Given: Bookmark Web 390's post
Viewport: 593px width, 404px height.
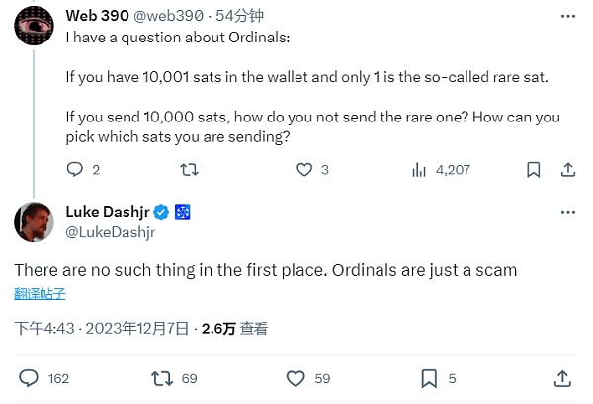Looking at the screenshot, I should (x=533, y=170).
